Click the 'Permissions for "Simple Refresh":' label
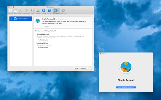Screen dimensions: 161x100 pos(46,31)
